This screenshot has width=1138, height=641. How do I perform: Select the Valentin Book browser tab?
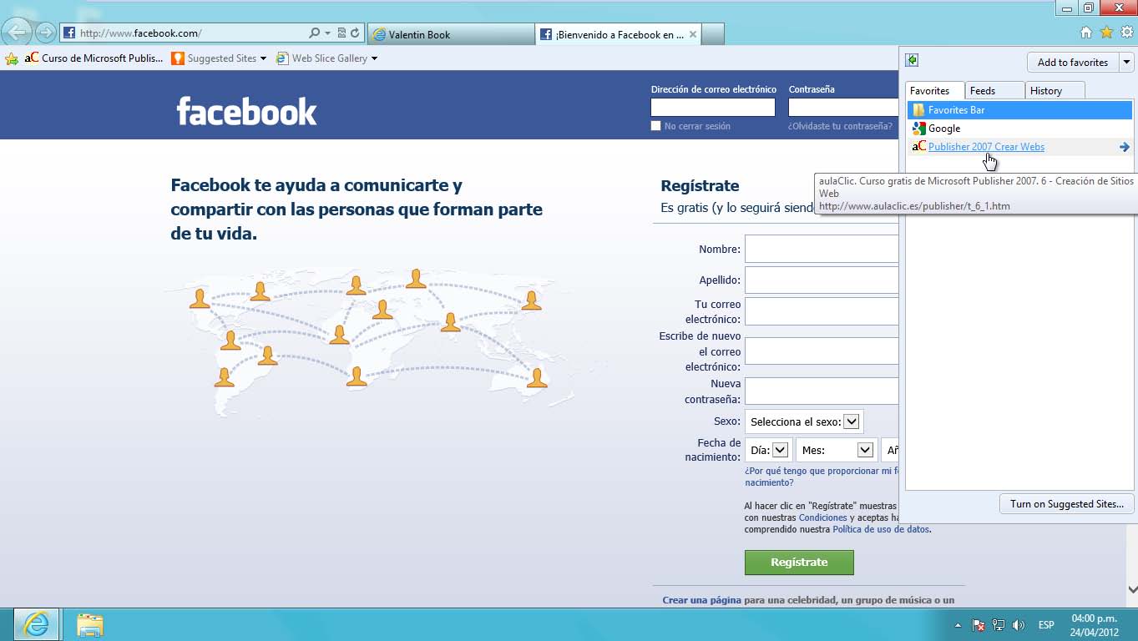449,34
